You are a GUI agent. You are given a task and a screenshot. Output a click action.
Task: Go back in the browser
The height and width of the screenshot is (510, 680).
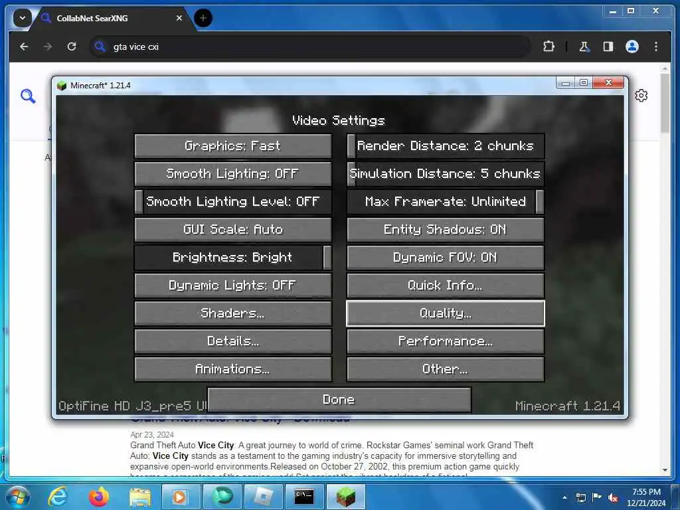[25, 46]
